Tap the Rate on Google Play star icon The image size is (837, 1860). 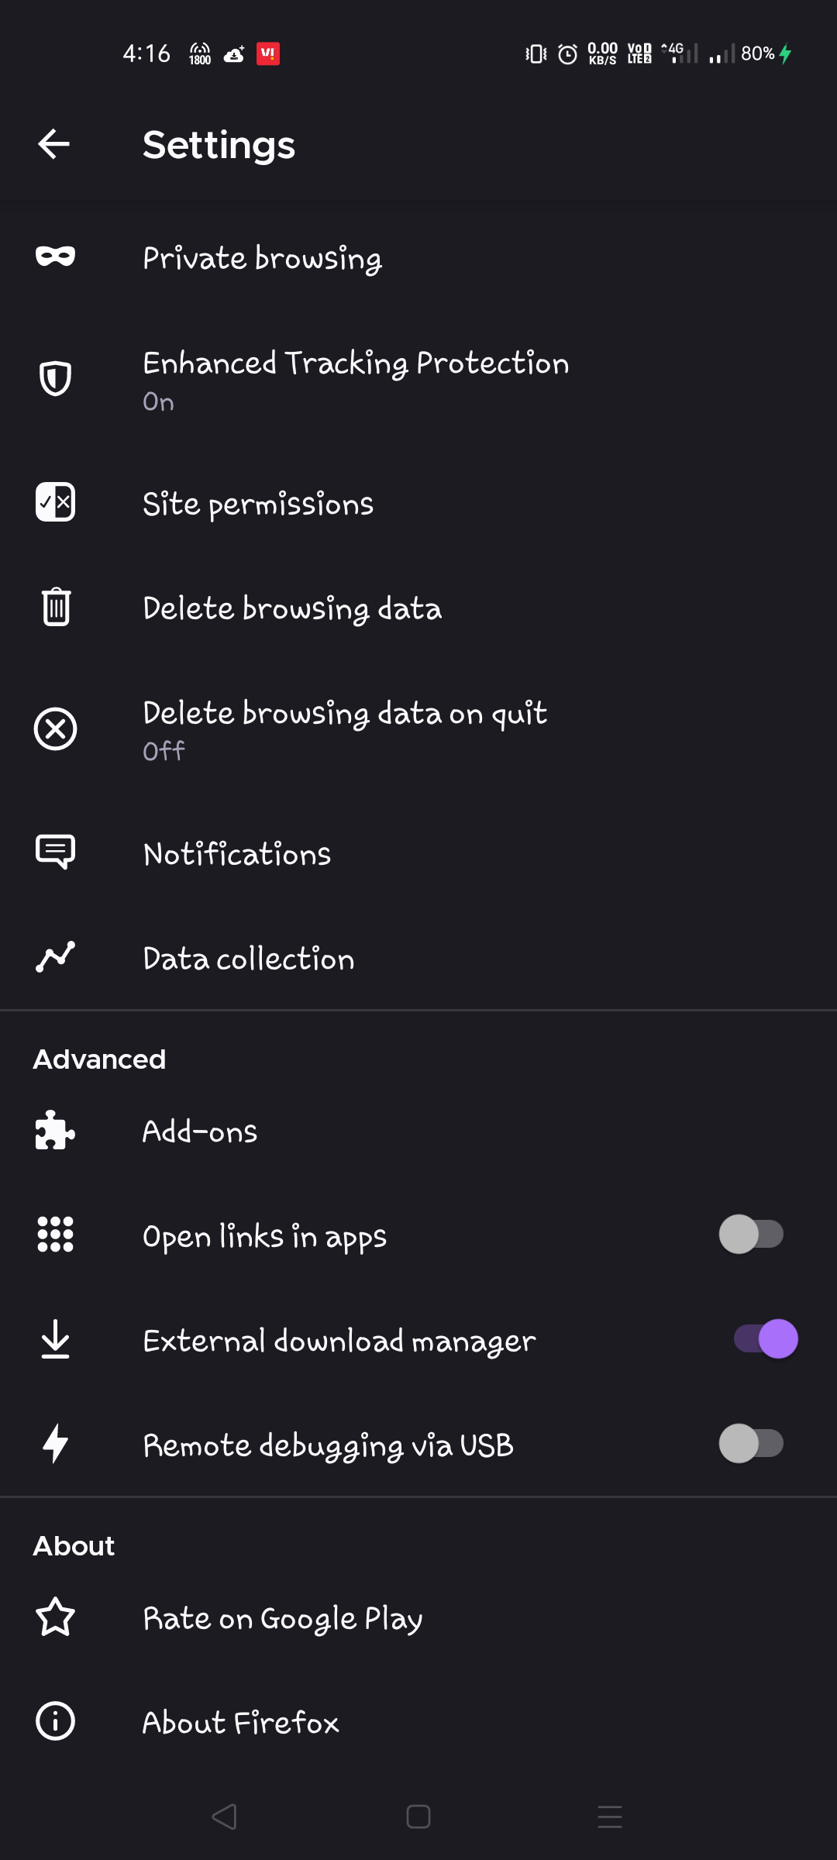(x=55, y=1617)
